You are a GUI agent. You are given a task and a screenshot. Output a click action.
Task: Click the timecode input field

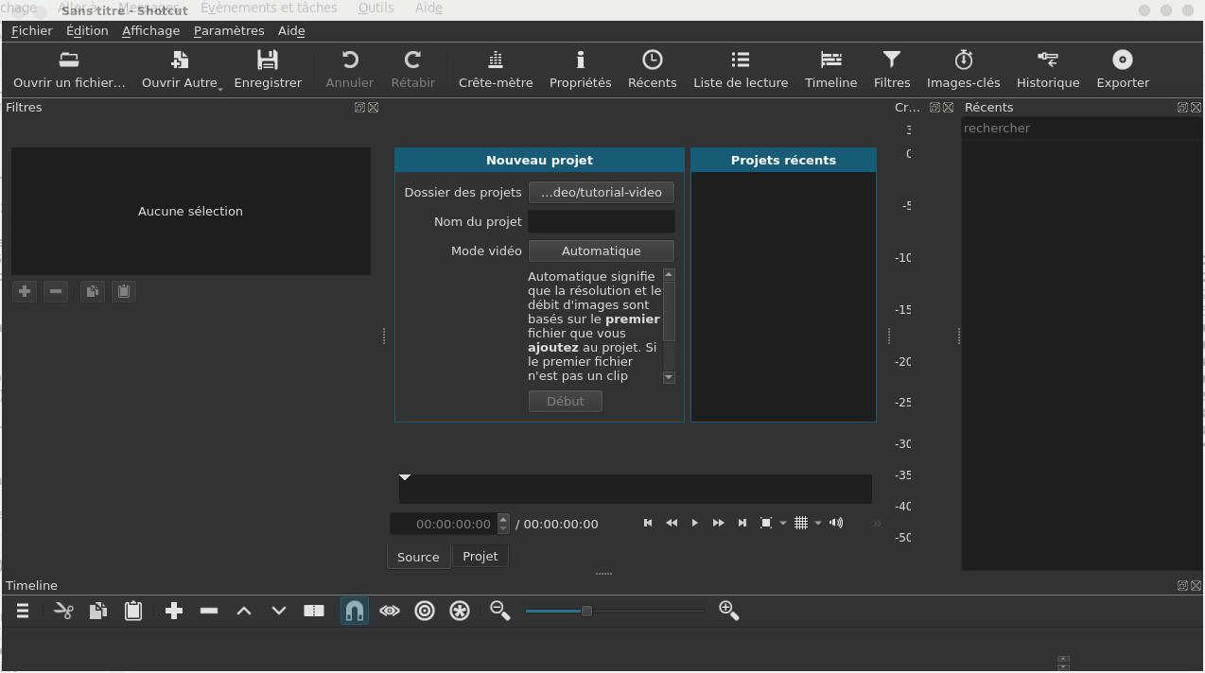445,524
